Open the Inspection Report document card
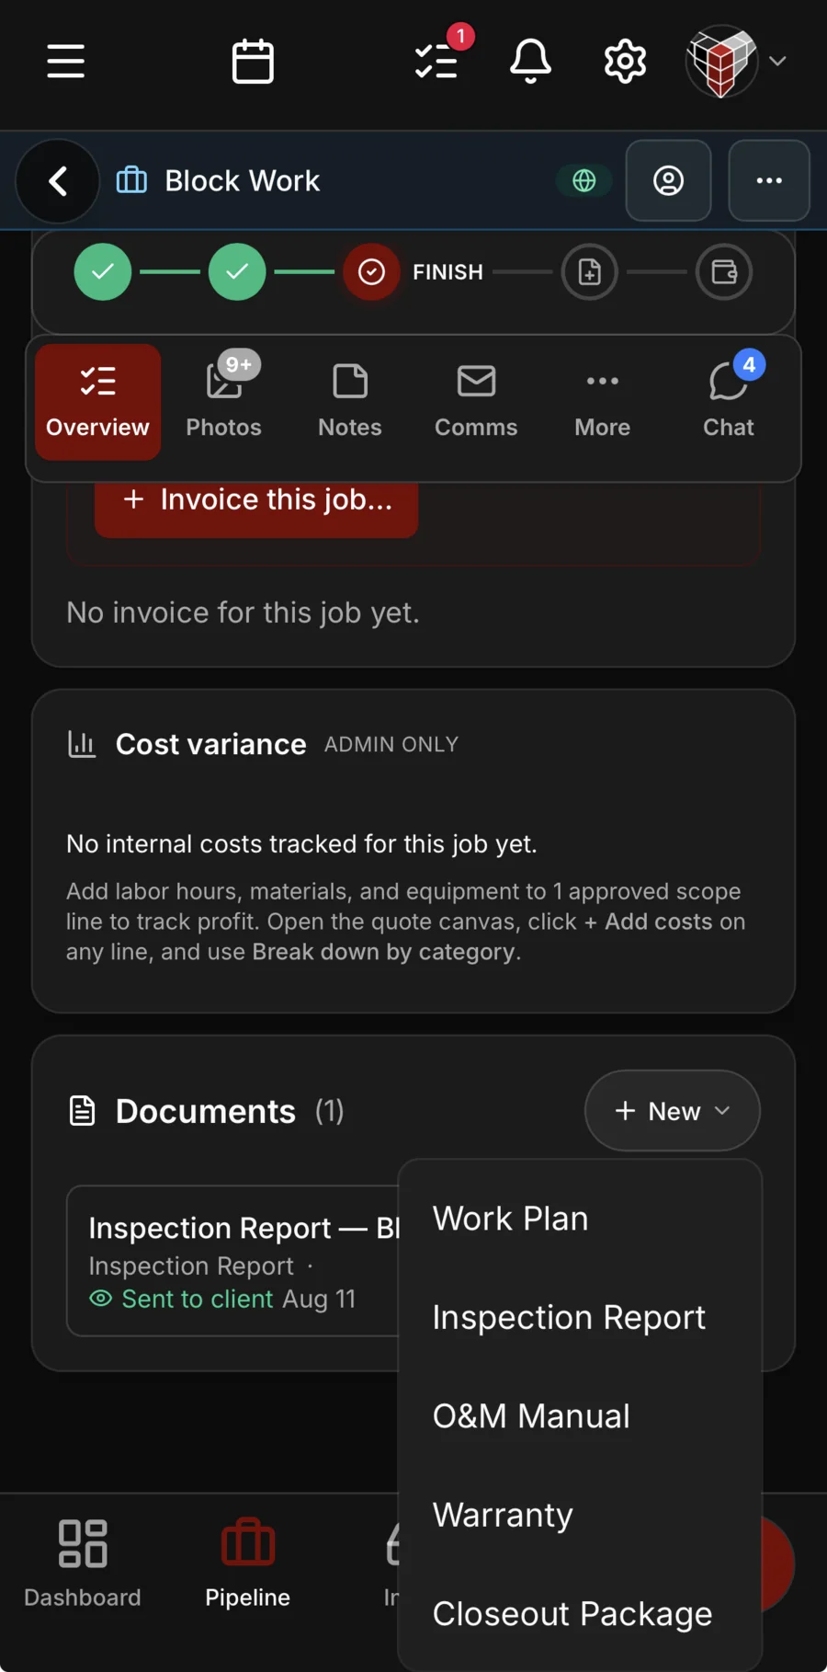The image size is (827, 1672). point(233,1261)
